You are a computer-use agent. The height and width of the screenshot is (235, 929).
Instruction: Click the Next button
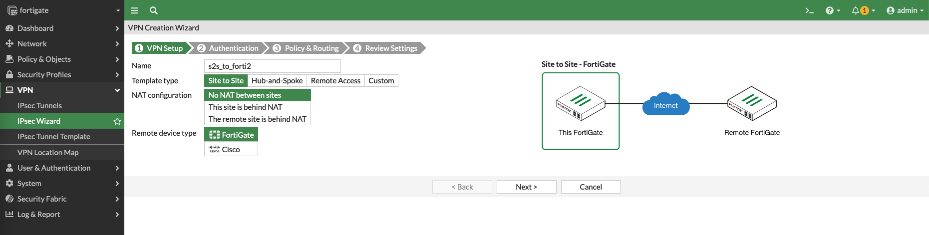(x=526, y=187)
